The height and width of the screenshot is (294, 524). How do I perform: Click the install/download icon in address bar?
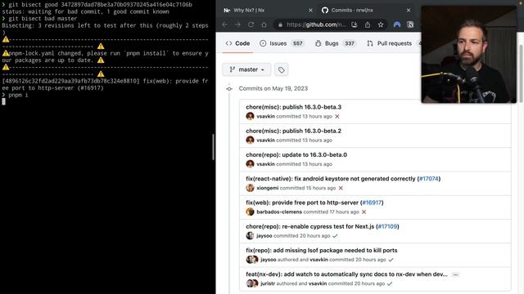point(355,24)
